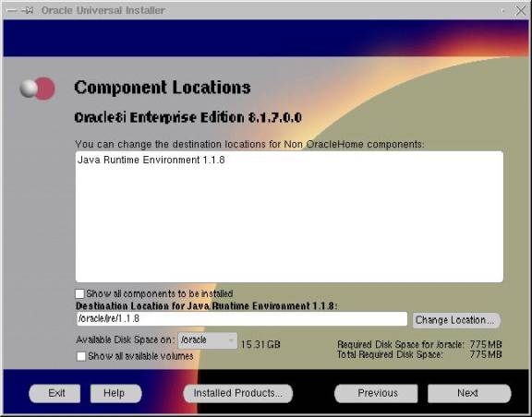Open the Installed Products... dialog
532x417 pixels.
coord(238,393)
